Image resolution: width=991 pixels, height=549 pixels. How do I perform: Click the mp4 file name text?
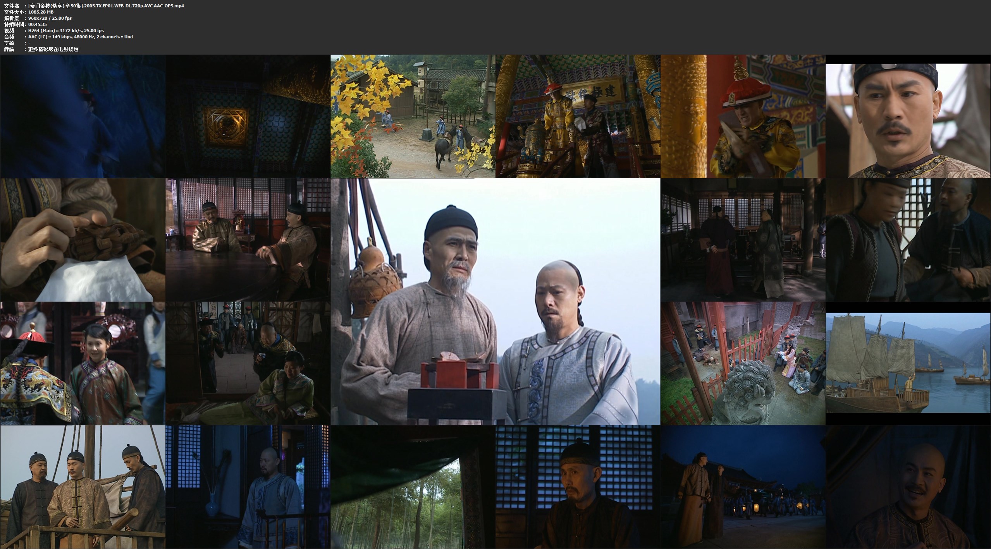pyautogui.click(x=106, y=6)
